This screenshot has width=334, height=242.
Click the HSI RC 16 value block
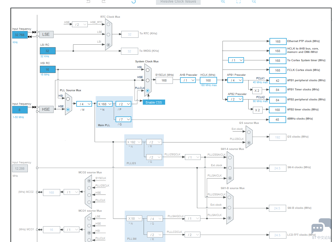coord(48,70)
